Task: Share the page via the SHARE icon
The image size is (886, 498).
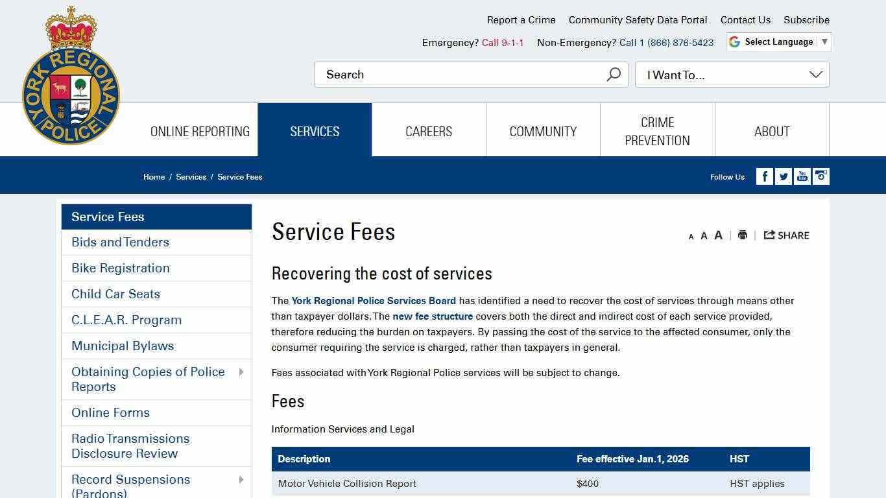Action: pyautogui.click(x=786, y=235)
